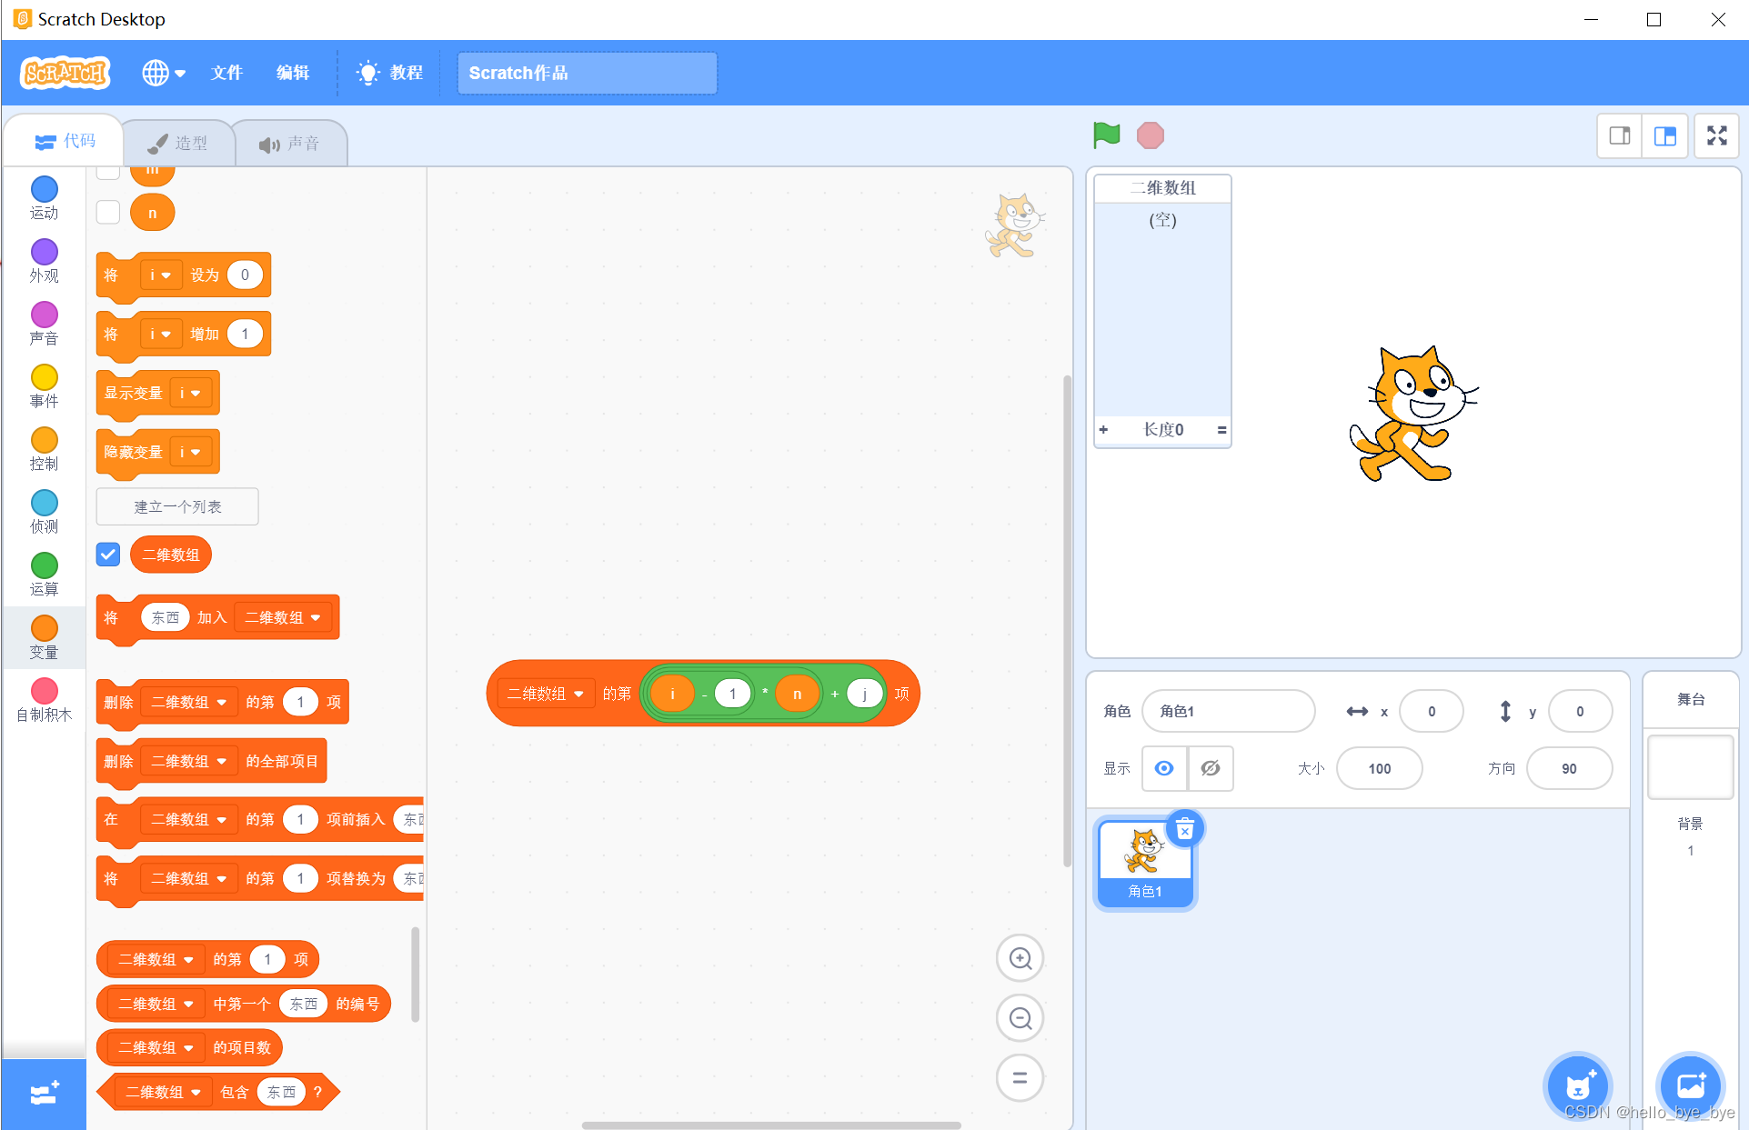1749x1130 pixels.
Task: Open 二维数组 dropdown in workspace block
Action: coord(546,694)
